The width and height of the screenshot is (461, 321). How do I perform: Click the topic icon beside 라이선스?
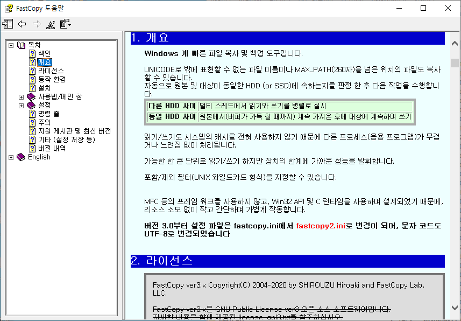click(x=32, y=71)
